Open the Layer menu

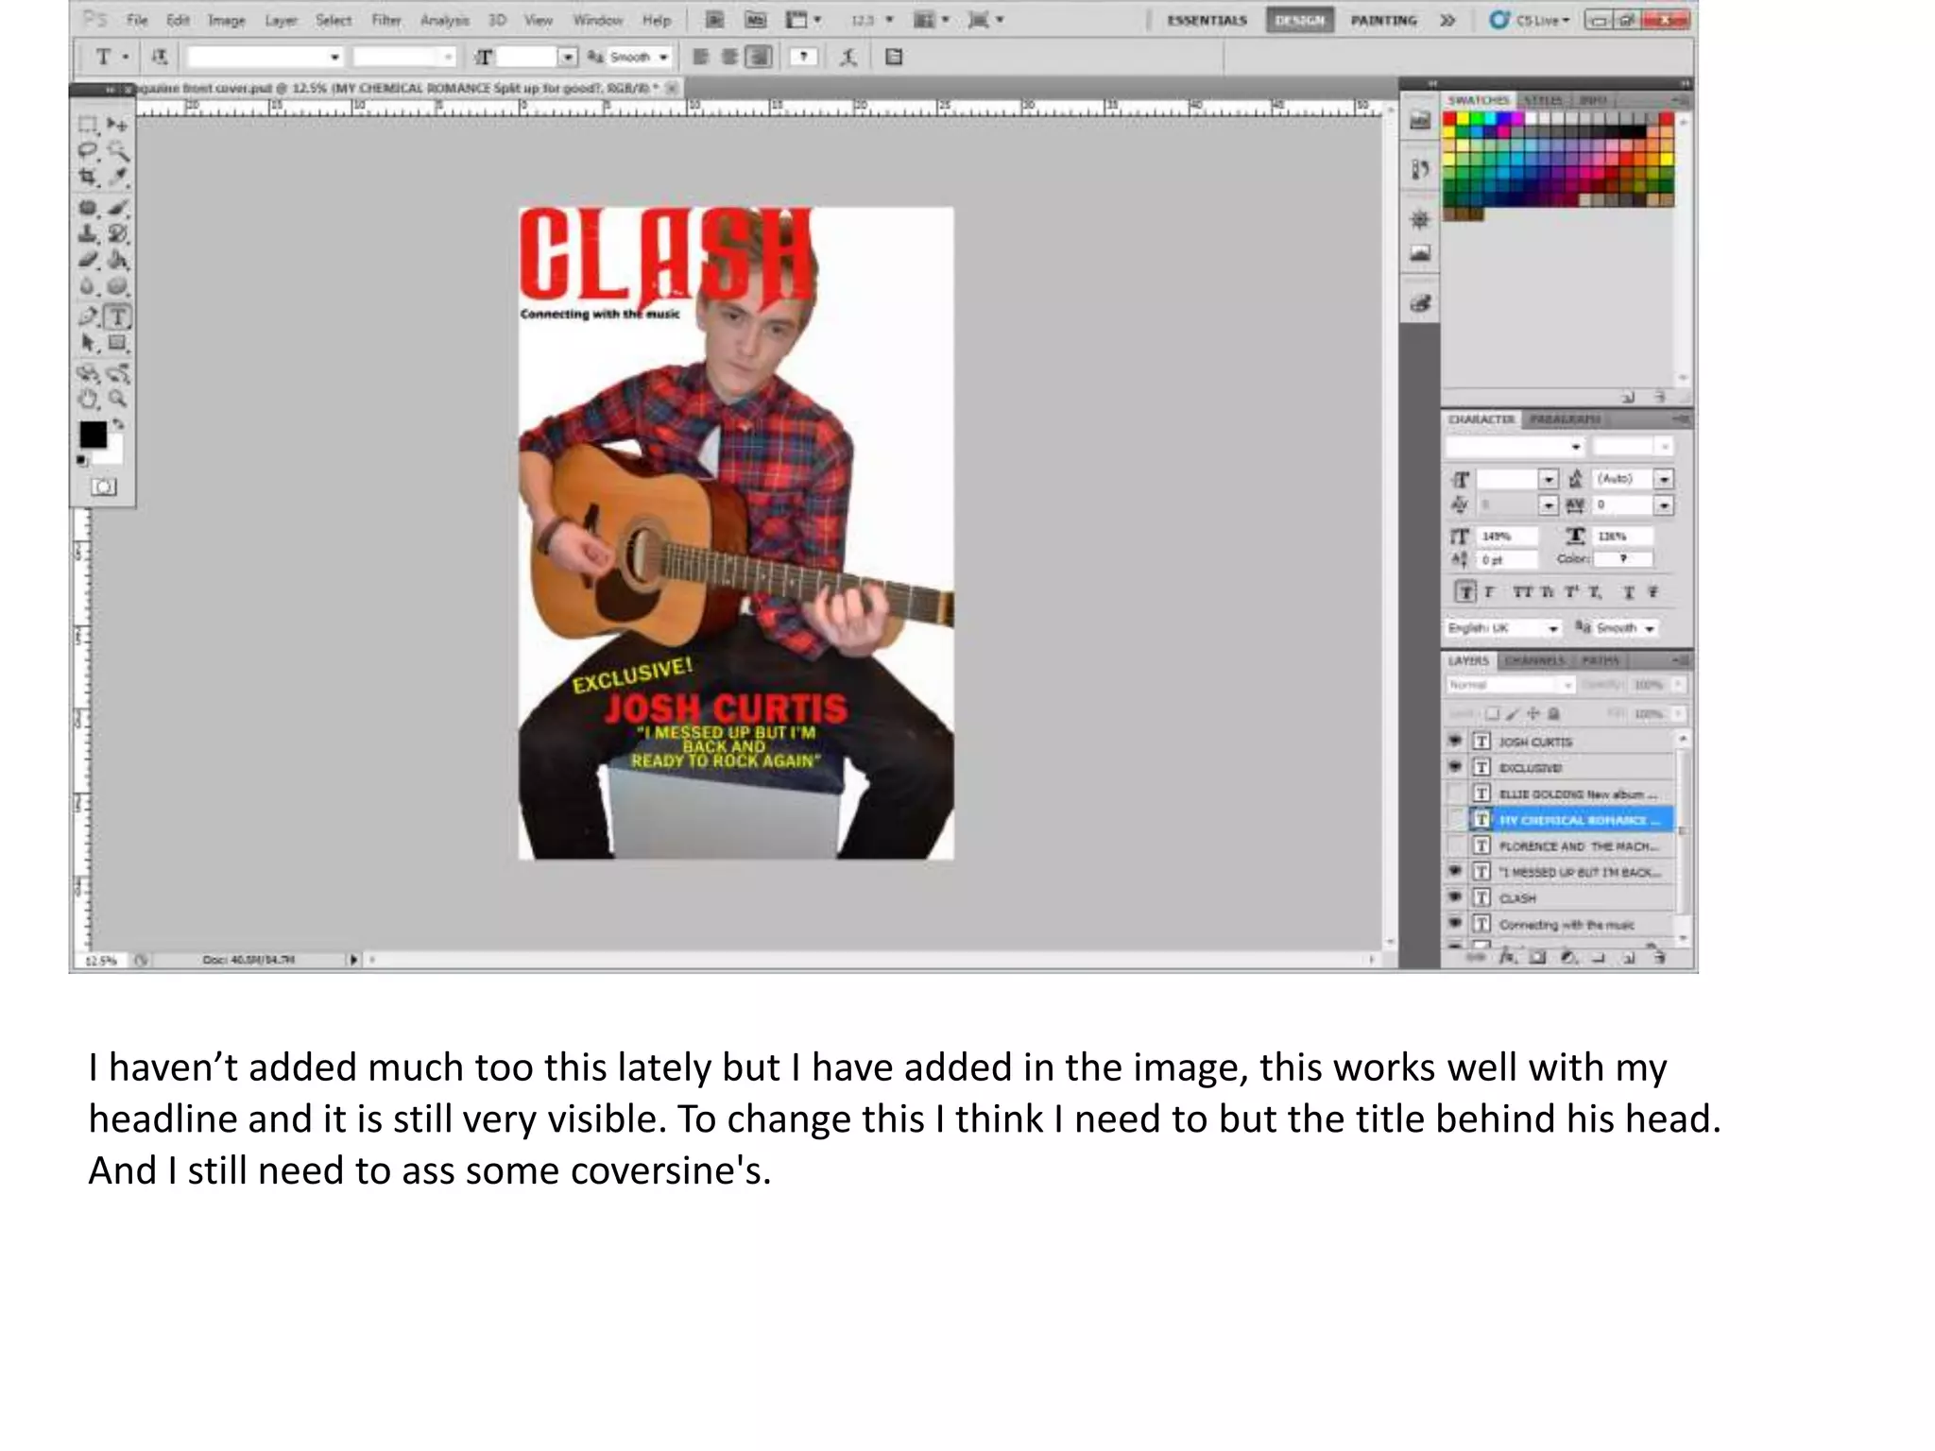[x=281, y=20]
